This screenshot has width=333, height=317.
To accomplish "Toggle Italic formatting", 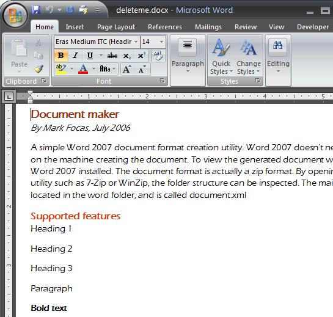I will coord(75,56).
